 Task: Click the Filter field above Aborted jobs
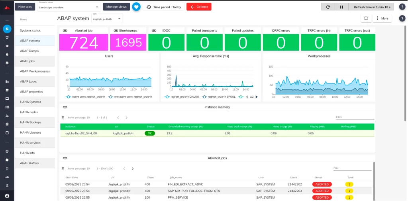coord(352,168)
